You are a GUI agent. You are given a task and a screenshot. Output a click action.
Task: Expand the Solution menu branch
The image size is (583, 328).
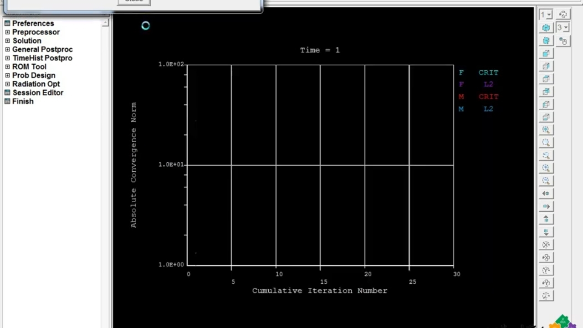point(7,41)
